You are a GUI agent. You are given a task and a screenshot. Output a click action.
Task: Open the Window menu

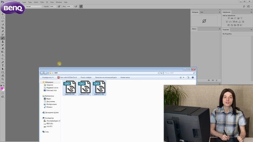coord(59,2)
